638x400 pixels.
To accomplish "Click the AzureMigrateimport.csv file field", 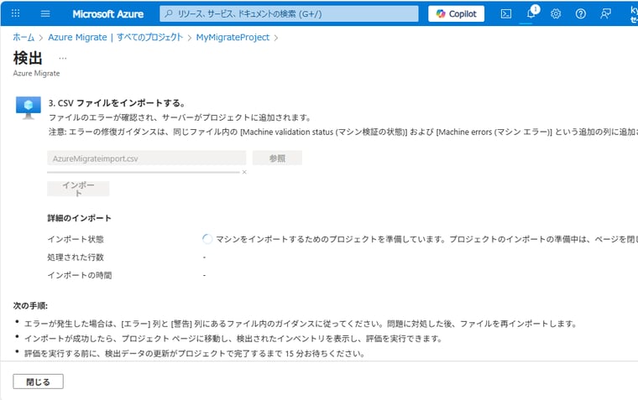I will 146,158.
